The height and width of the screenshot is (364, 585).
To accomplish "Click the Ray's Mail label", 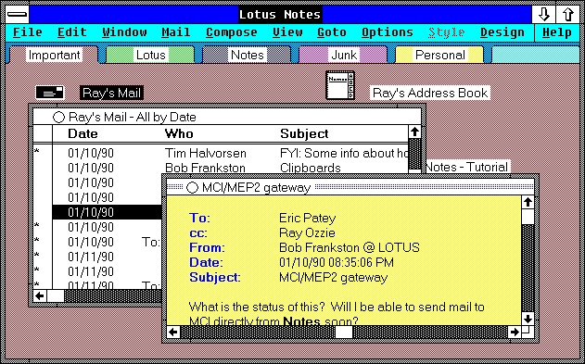I will pos(111,94).
